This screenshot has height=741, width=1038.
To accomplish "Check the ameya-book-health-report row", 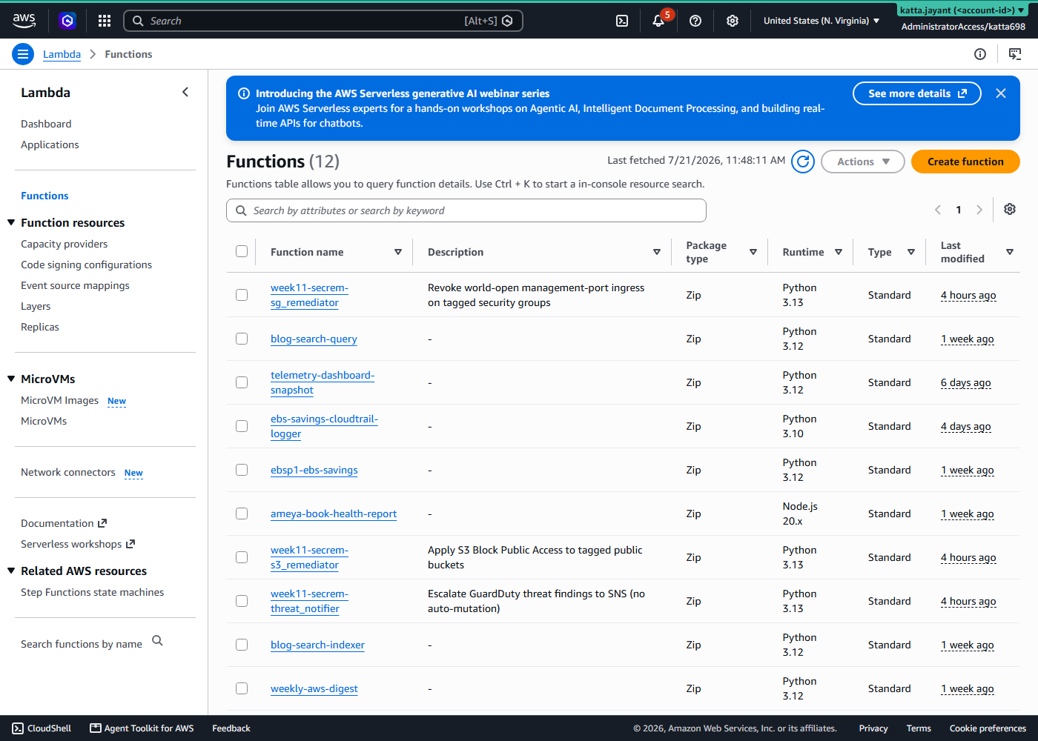I will click(x=242, y=514).
